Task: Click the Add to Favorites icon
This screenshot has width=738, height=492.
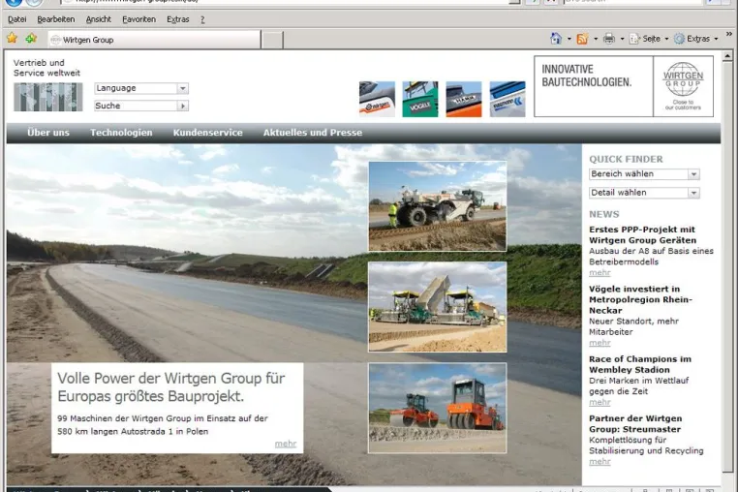Action: click(x=31, y=38)
